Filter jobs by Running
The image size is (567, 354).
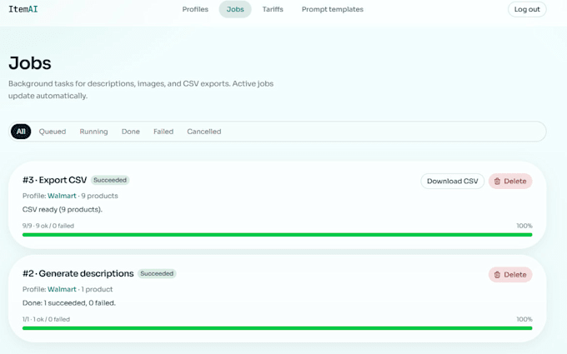(93, 132)
